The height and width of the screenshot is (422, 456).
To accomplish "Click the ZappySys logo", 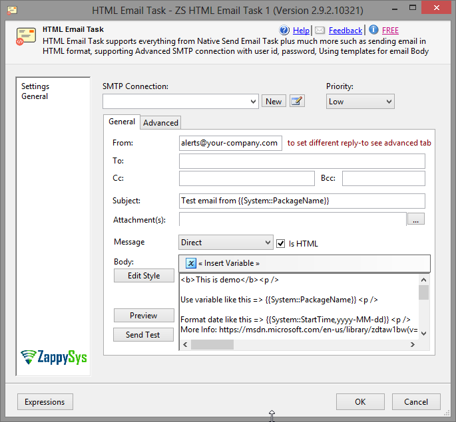I will coord(53,358).
